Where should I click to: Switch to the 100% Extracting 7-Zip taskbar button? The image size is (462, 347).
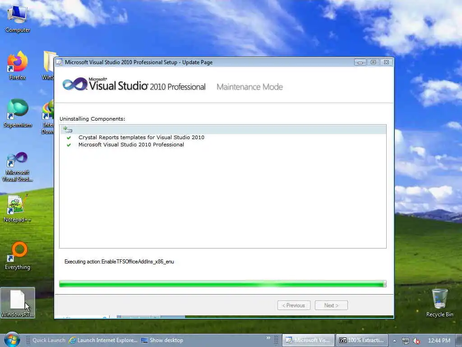(362, 340)
